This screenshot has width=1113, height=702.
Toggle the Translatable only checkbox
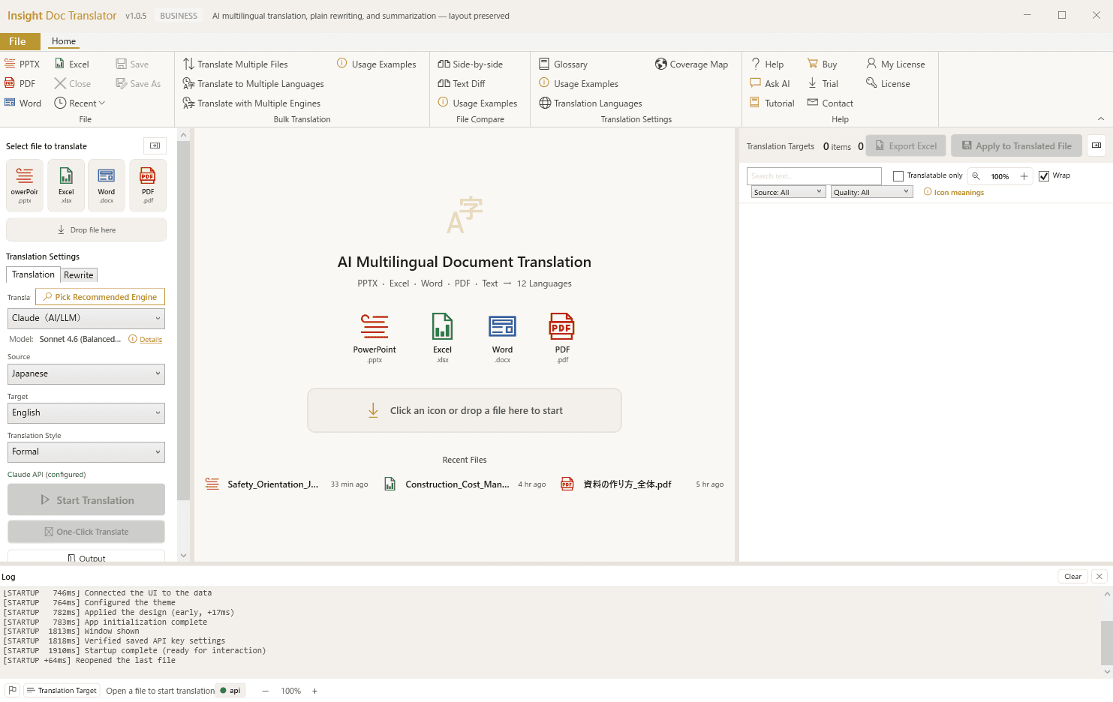898,176
